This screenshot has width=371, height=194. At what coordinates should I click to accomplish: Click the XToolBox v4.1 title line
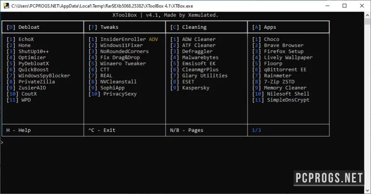click(165, 15)
